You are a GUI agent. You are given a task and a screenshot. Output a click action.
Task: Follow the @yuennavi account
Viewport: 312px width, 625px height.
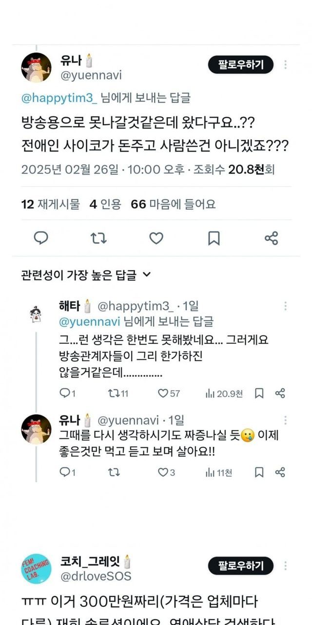(241, 64)
